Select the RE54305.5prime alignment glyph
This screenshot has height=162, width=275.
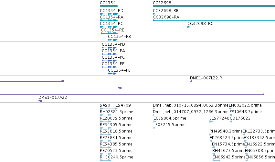coord(105,128)
